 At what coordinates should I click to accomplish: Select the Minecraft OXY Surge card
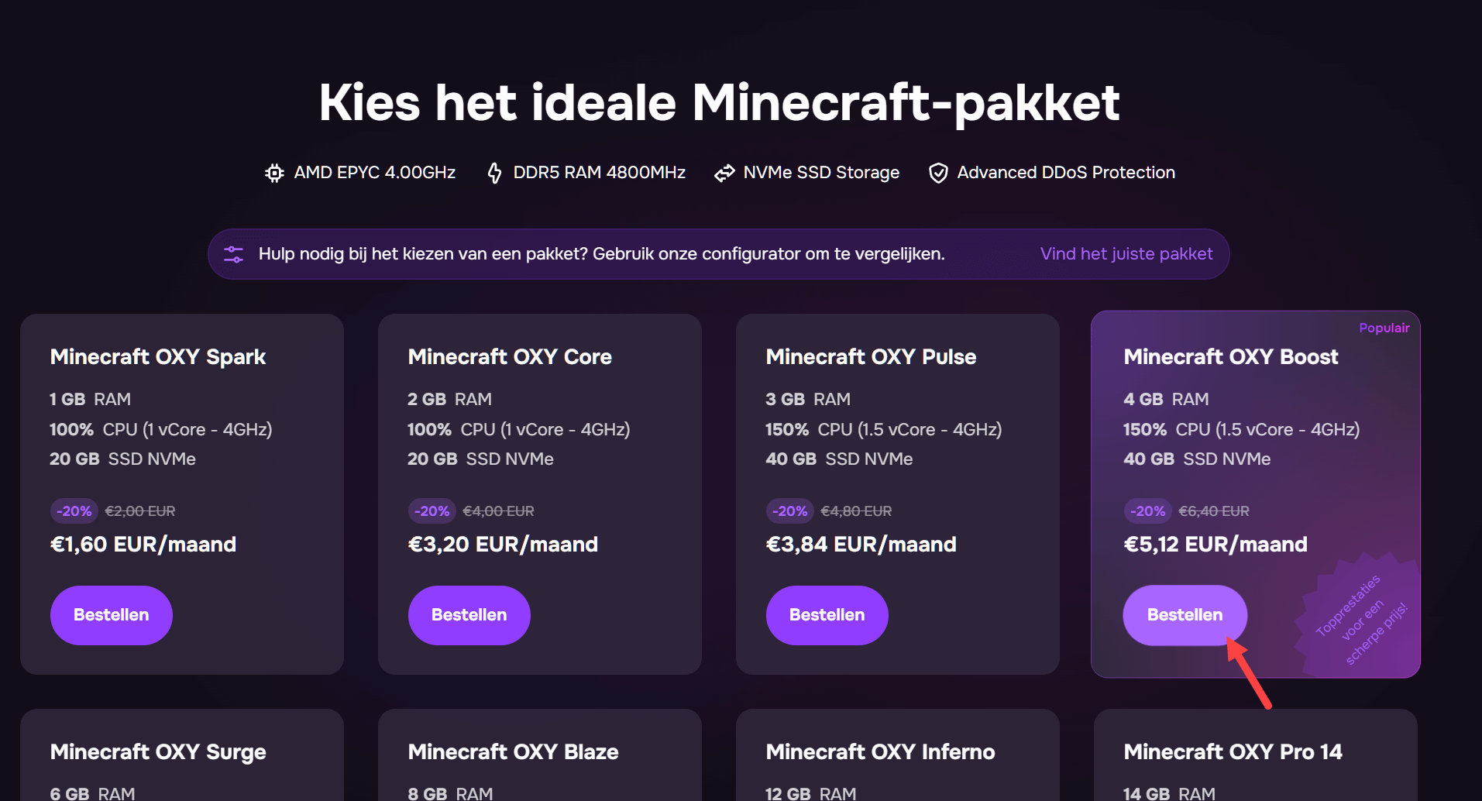pyautogui.click(x=157, y=751)
